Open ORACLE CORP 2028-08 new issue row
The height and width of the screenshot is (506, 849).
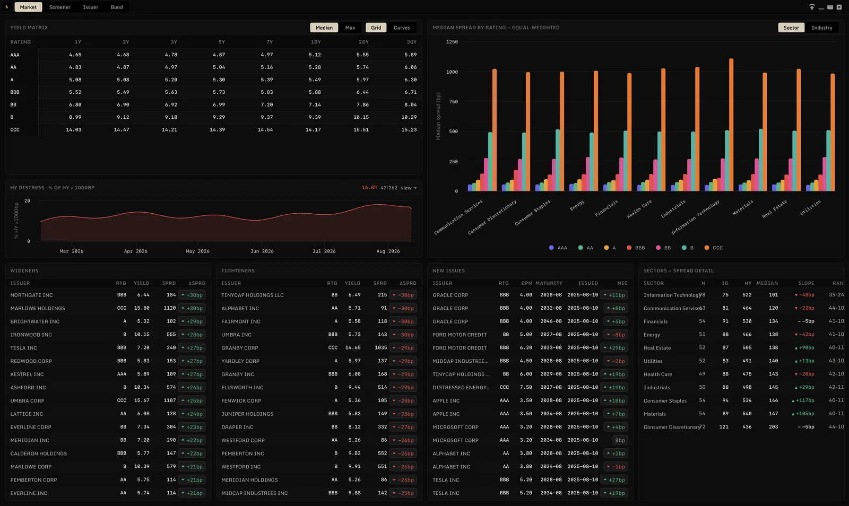530,295
